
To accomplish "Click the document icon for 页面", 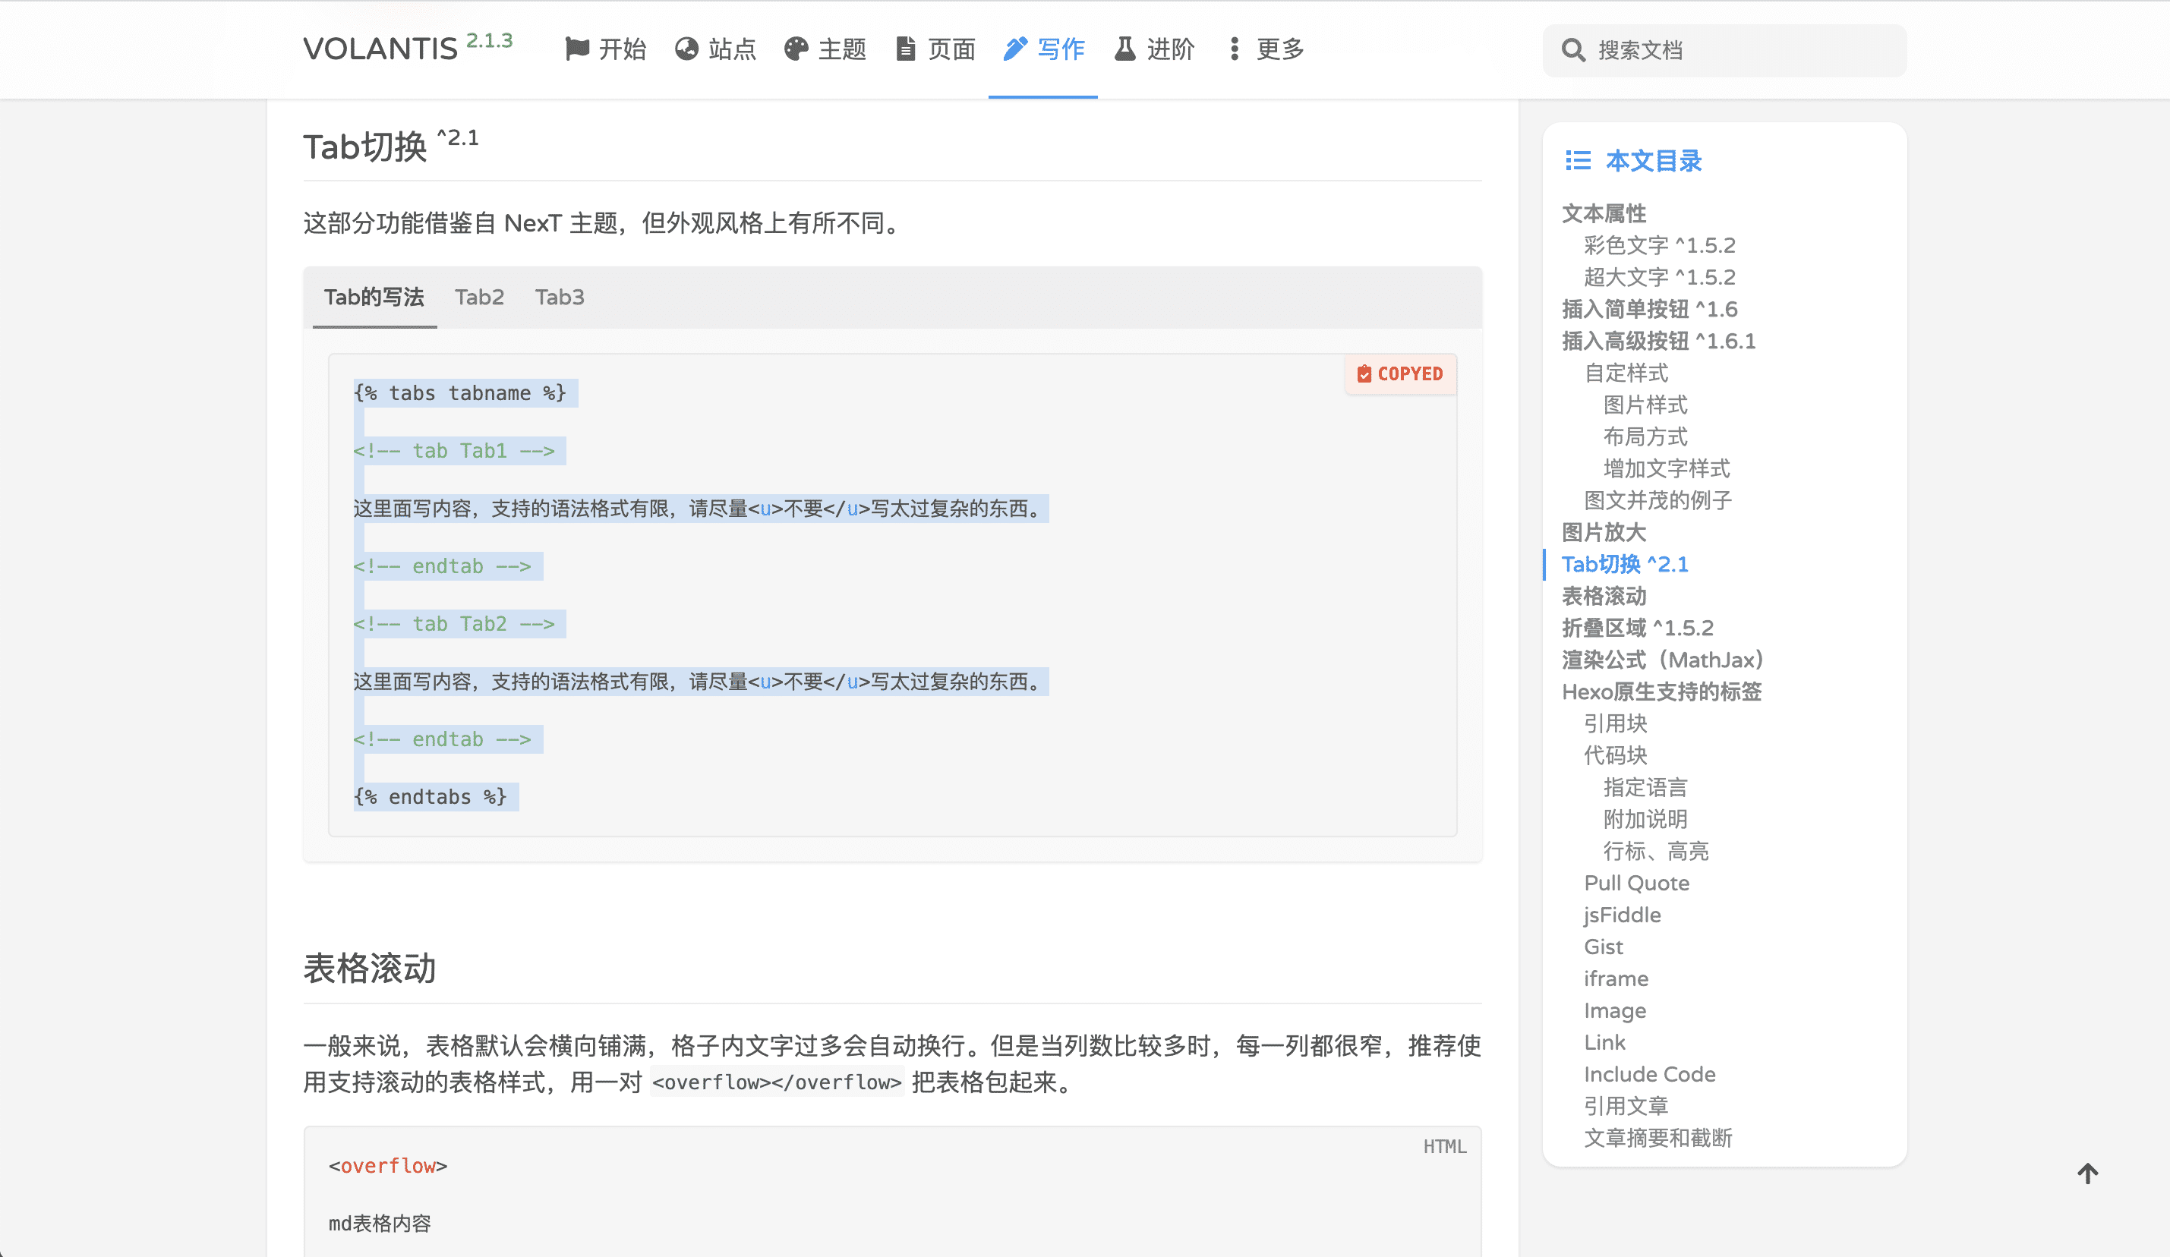I will (x=905, y=49).
